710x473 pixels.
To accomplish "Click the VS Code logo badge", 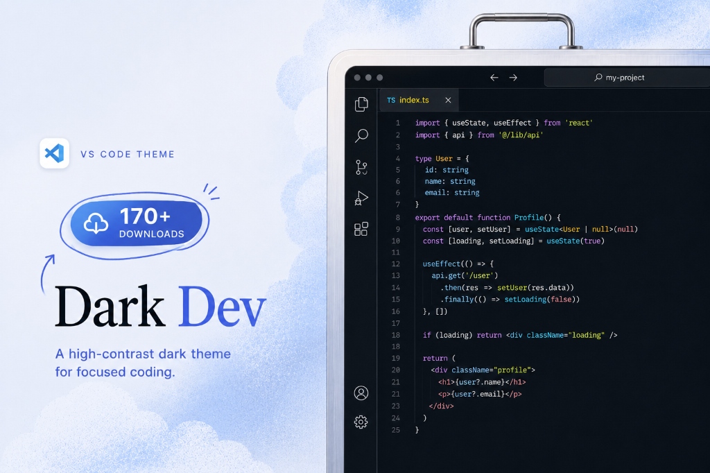I will [x=54, y=153].
